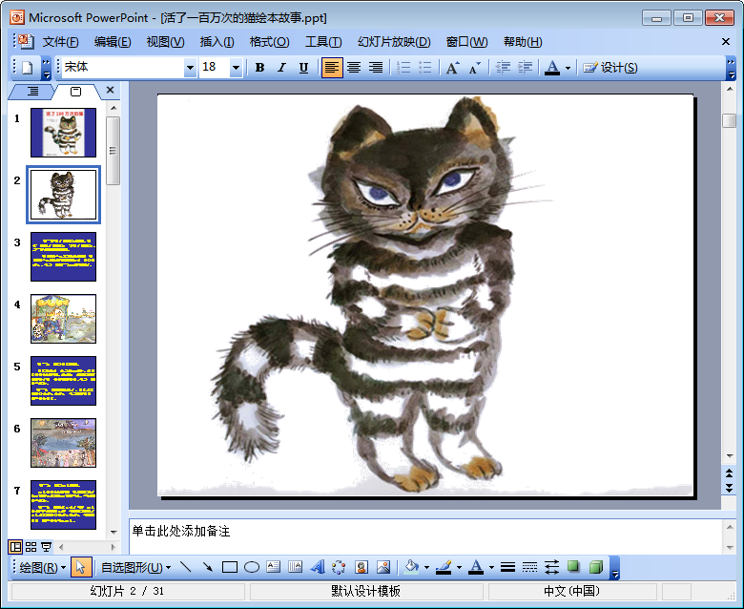The height and width of the screenshot is (609, 744).
Task: Select the Oval tool
Action: (252, 567)
